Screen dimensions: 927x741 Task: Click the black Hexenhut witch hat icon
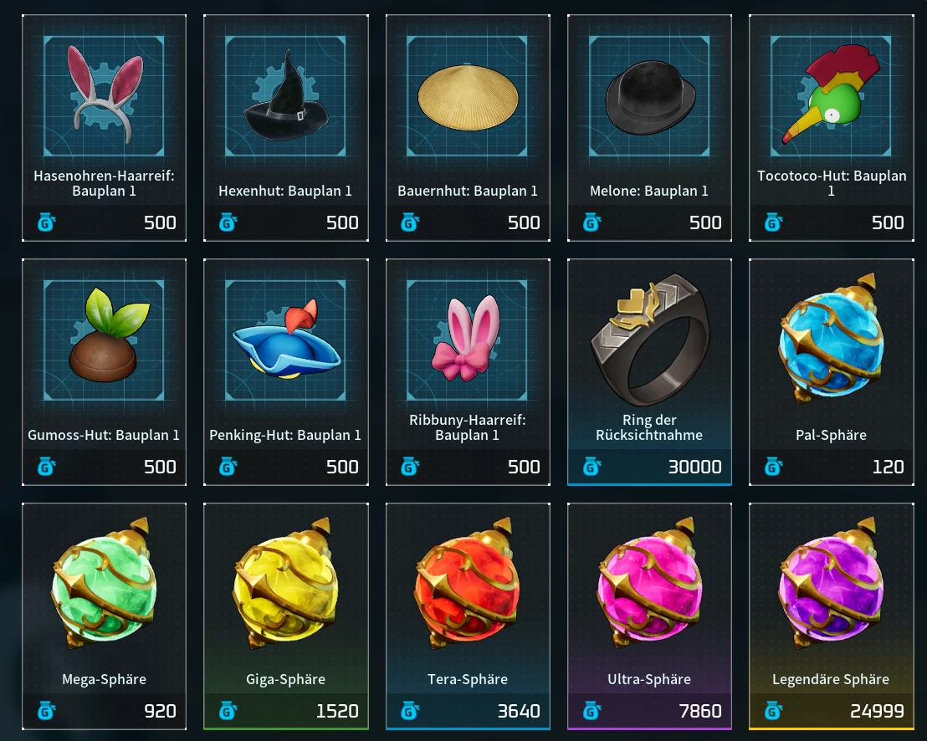click(286, 96)
